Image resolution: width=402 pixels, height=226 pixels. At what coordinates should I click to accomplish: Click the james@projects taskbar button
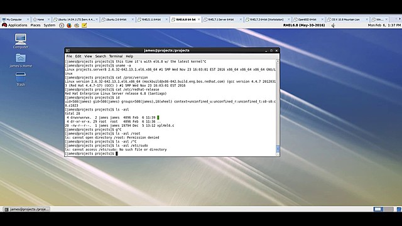(26, 209)
